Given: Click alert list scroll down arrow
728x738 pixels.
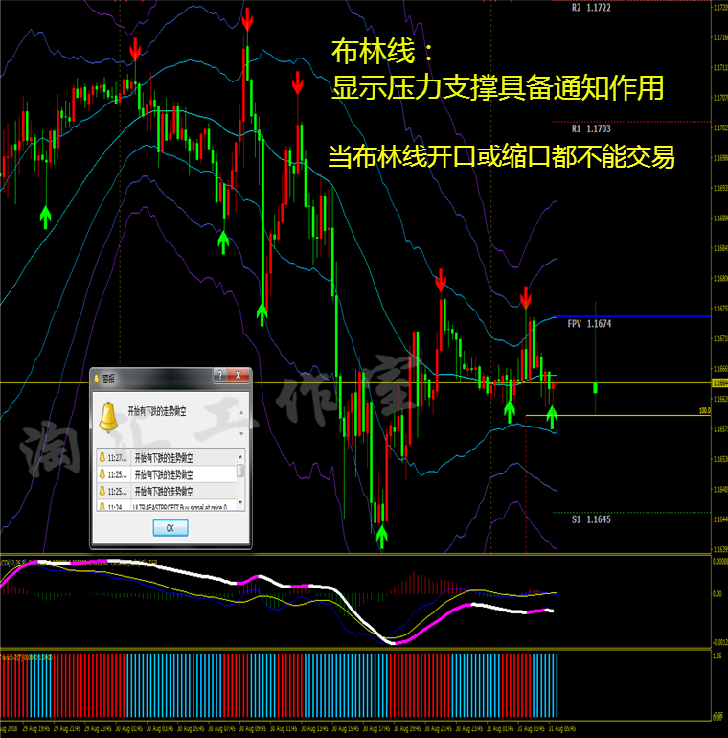Looking at the screenshot, I should coord(240,503).
